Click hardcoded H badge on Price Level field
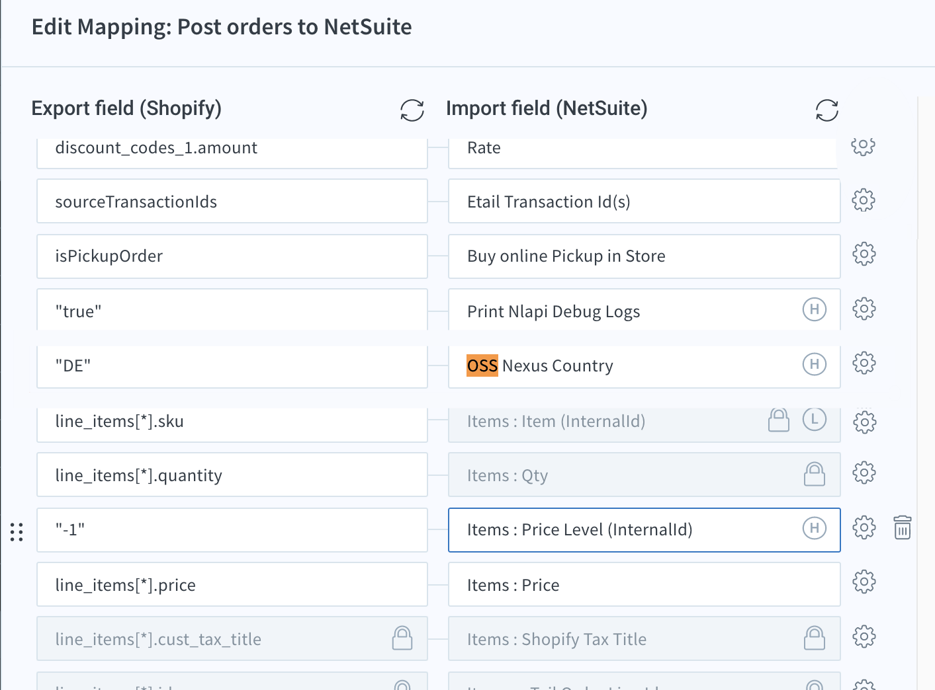The height and width of the screenshot is (690, 935). coord(815,527)
